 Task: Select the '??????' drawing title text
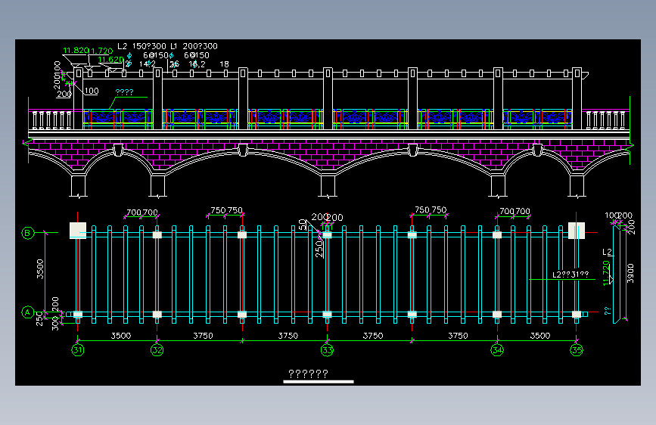(x=309, y=374)
